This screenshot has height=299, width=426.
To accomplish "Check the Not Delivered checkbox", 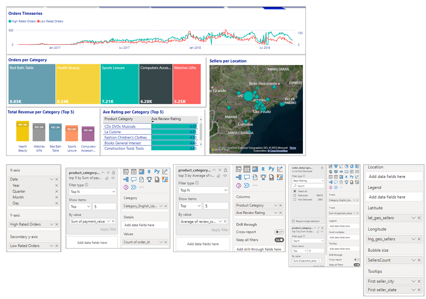I will click(x=295, y=199).
